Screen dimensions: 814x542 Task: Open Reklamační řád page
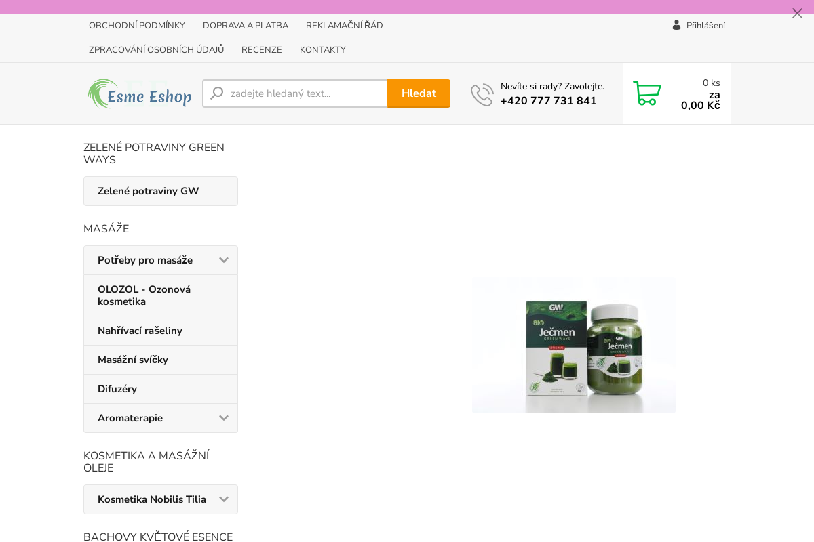pyautogui.click(x=344, y=26)
